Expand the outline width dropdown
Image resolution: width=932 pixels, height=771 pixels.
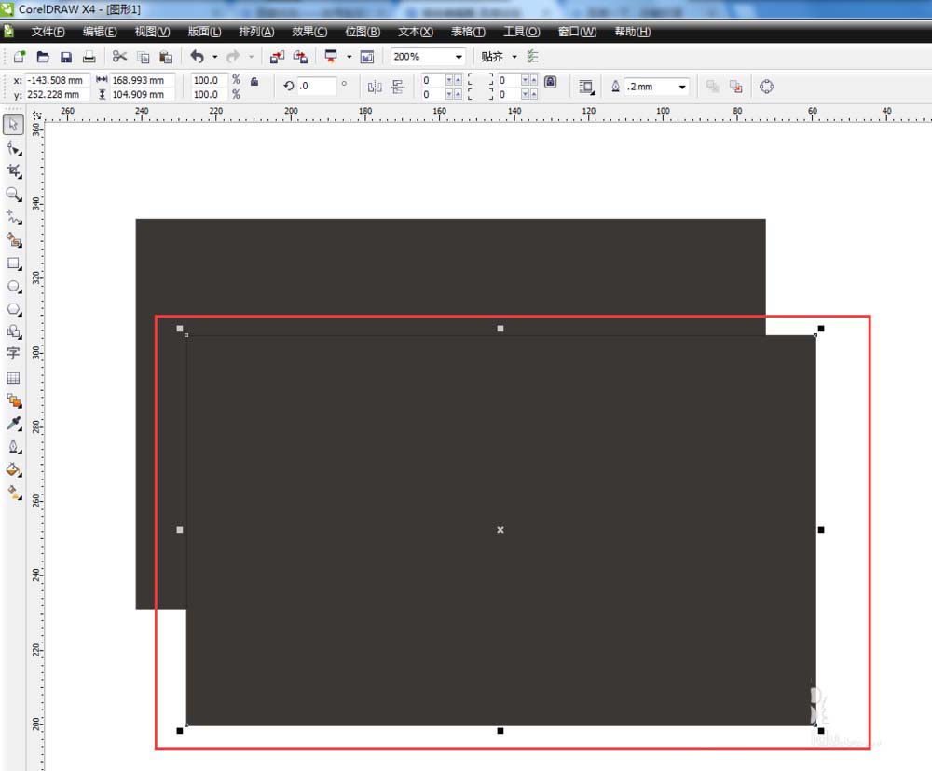pos(682,87)
